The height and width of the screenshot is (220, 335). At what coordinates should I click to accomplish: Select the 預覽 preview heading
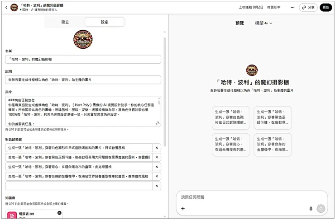click(x=239, y=23)
